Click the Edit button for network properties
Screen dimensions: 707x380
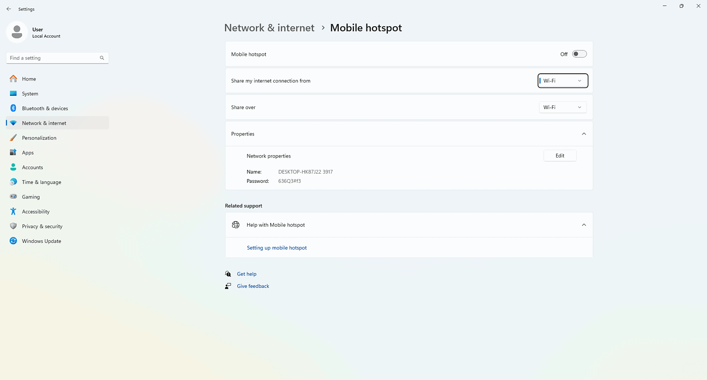click(560, 155)
